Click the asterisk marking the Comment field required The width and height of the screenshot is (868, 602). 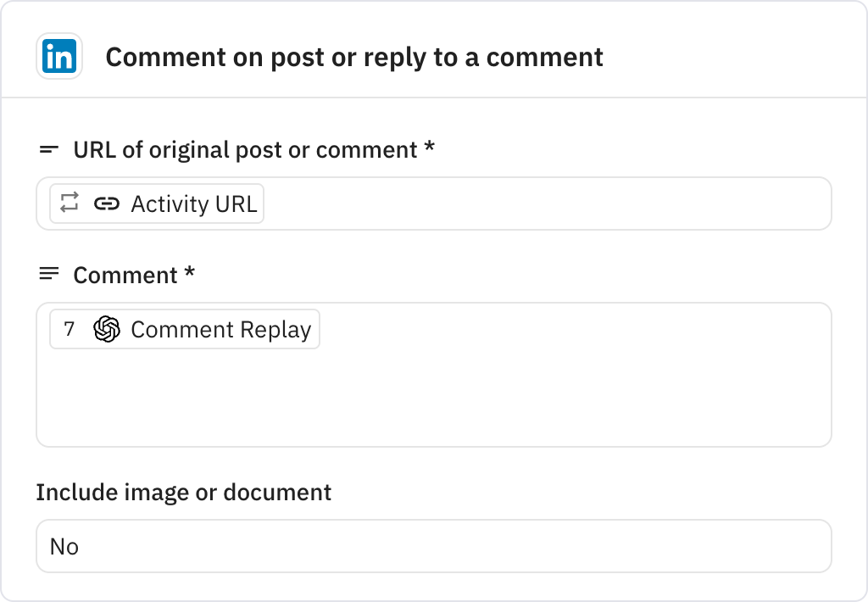(188, 273)
